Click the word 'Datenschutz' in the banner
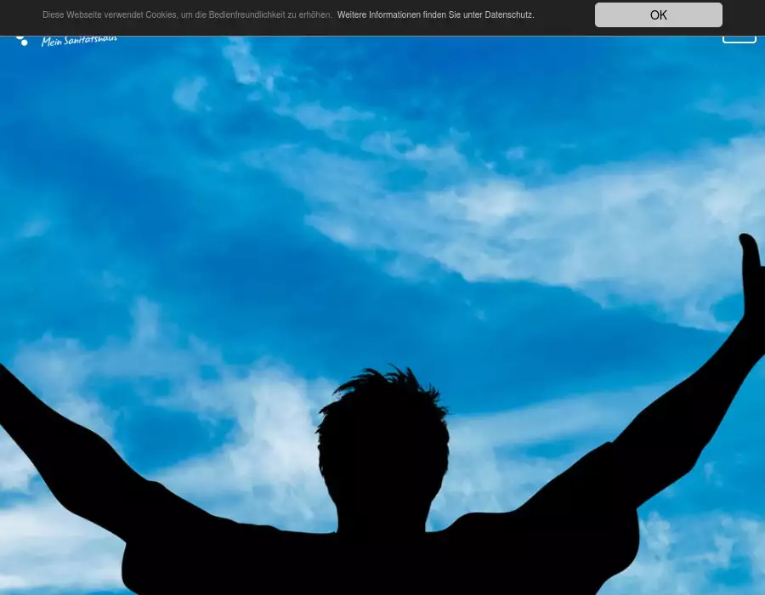The width and height of the screenshot is (765, 595). [509, 15]
